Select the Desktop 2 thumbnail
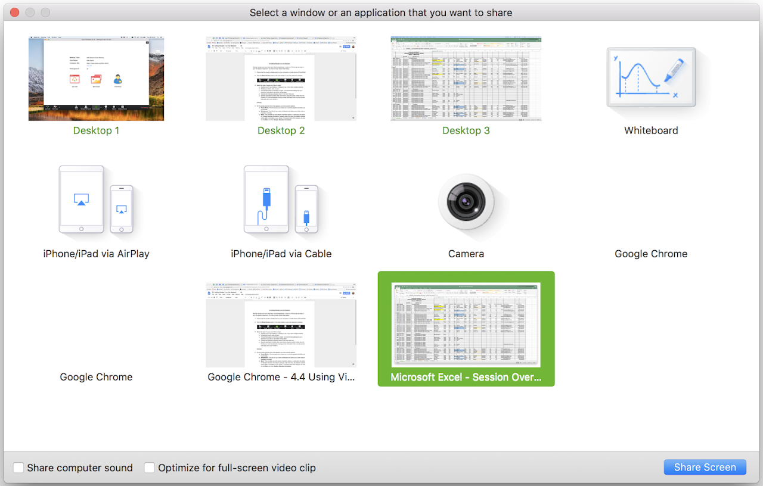This screenshot has height=486, width=763. 281,78
